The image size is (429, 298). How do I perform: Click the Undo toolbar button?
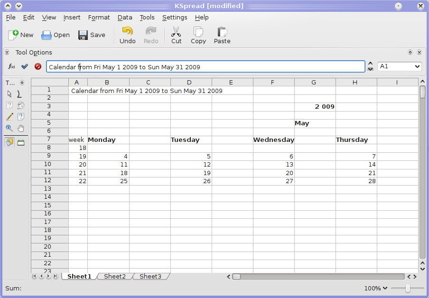[x=128, y=35]
